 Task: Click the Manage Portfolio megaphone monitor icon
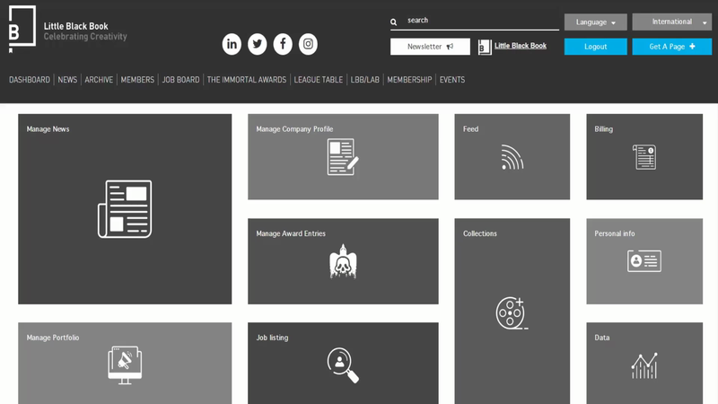(125, 365)
